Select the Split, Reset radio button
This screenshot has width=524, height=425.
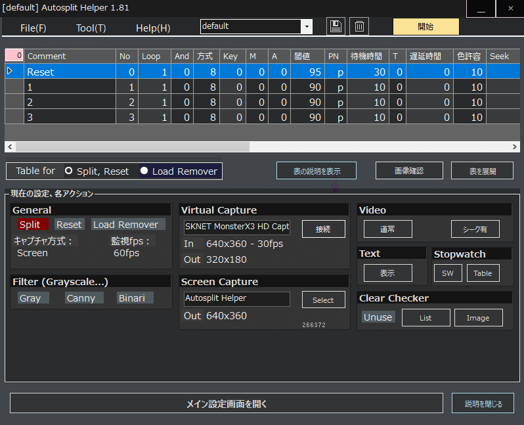point(68,171)
